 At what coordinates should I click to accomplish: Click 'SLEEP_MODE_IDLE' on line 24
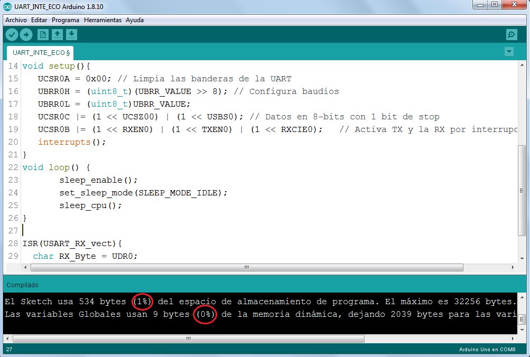click(x=178, y=193)
